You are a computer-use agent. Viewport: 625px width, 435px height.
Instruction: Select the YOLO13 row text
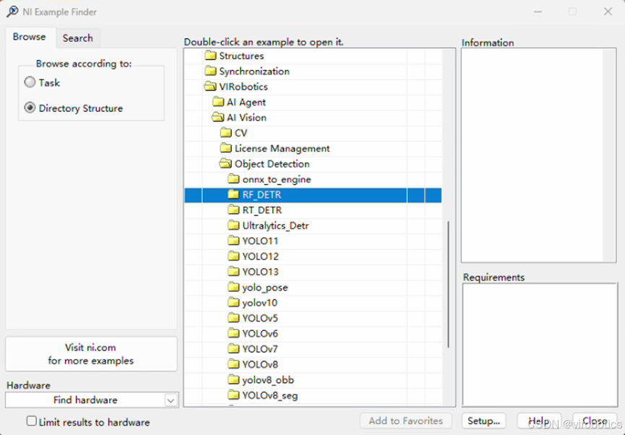(261, 272)
